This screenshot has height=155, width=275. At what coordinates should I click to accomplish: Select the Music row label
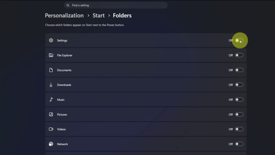(61, 100)
